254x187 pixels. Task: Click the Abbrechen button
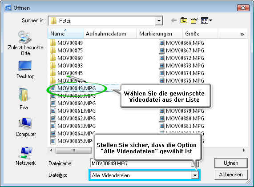coord(231,175)
